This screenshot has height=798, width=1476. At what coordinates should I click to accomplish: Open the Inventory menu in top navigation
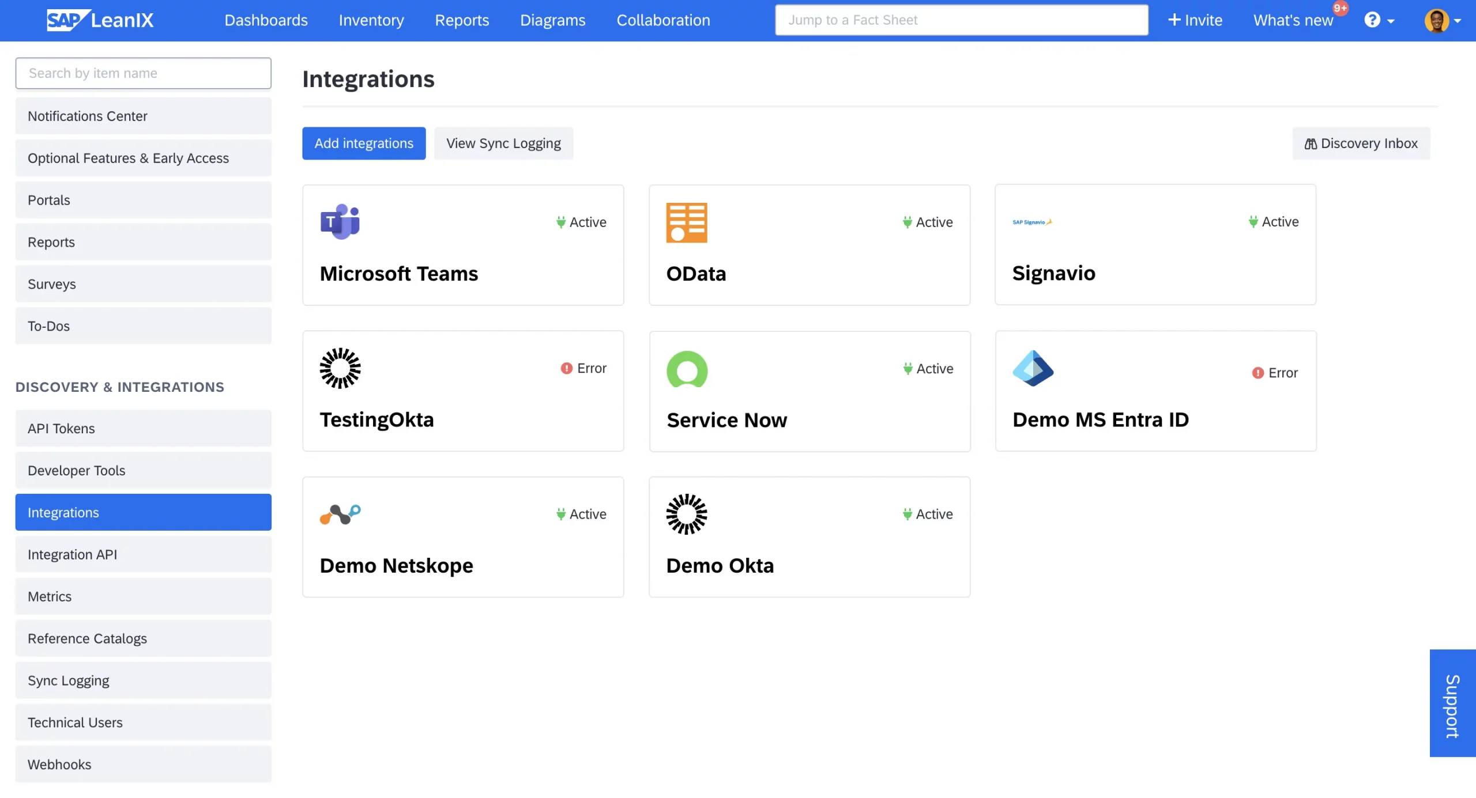point(371,20)
